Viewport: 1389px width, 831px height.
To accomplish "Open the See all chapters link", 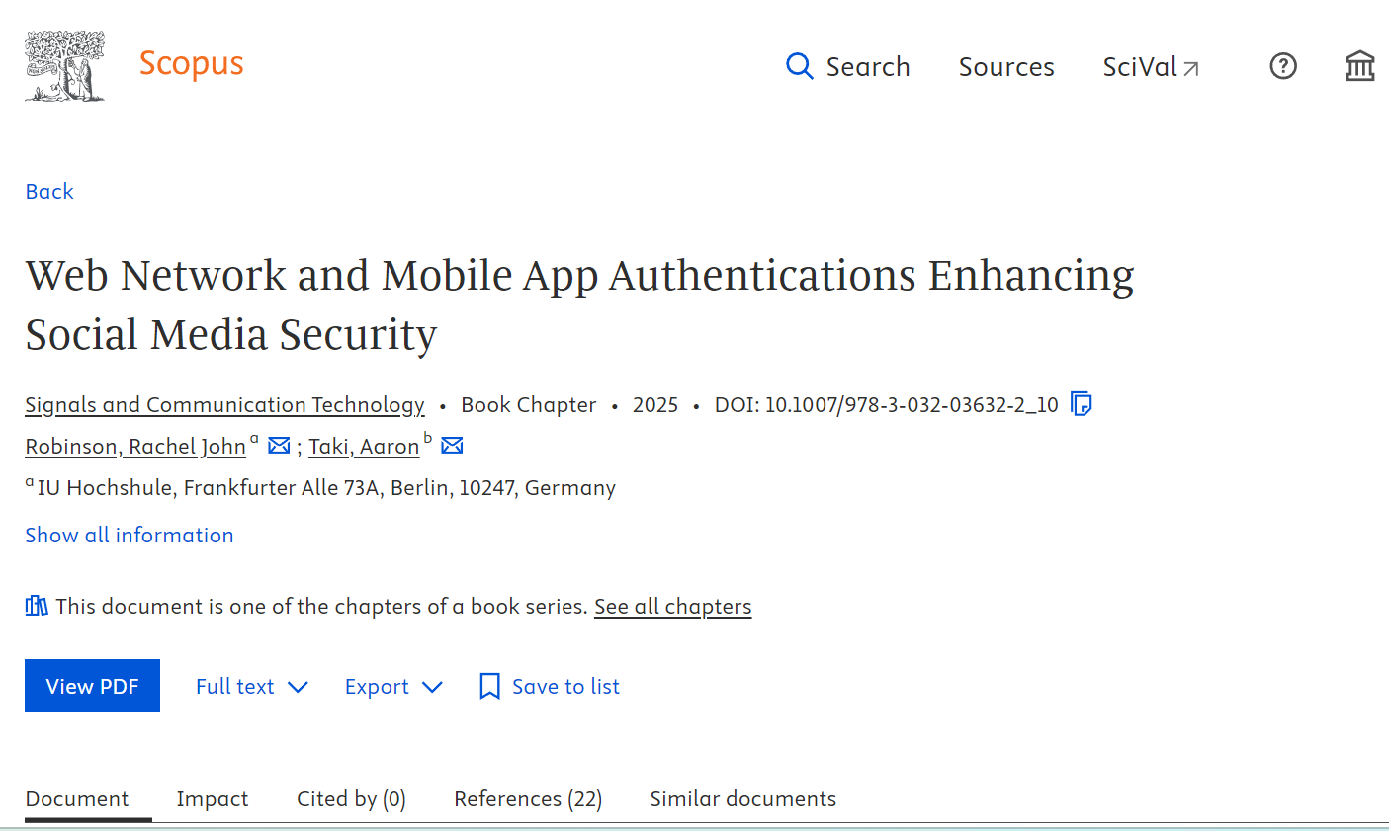I will 672,606.
